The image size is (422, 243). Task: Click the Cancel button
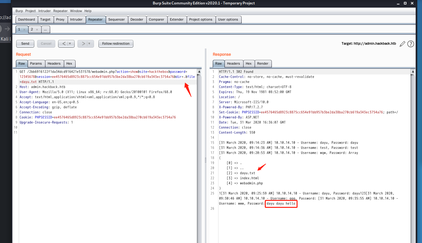[46, 44]
